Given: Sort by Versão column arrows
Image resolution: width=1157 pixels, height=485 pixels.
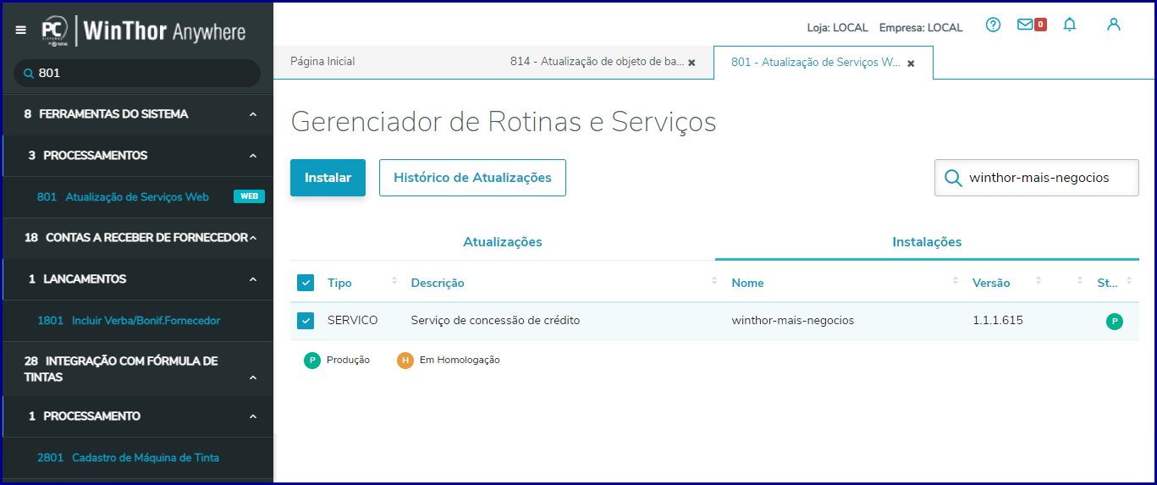Looking at the screenshot, I should tap(1038, 281).
